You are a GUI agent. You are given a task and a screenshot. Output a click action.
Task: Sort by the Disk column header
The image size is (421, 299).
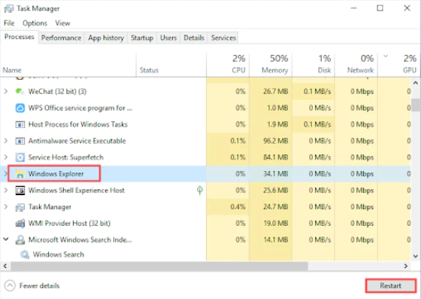coord(313,65)
